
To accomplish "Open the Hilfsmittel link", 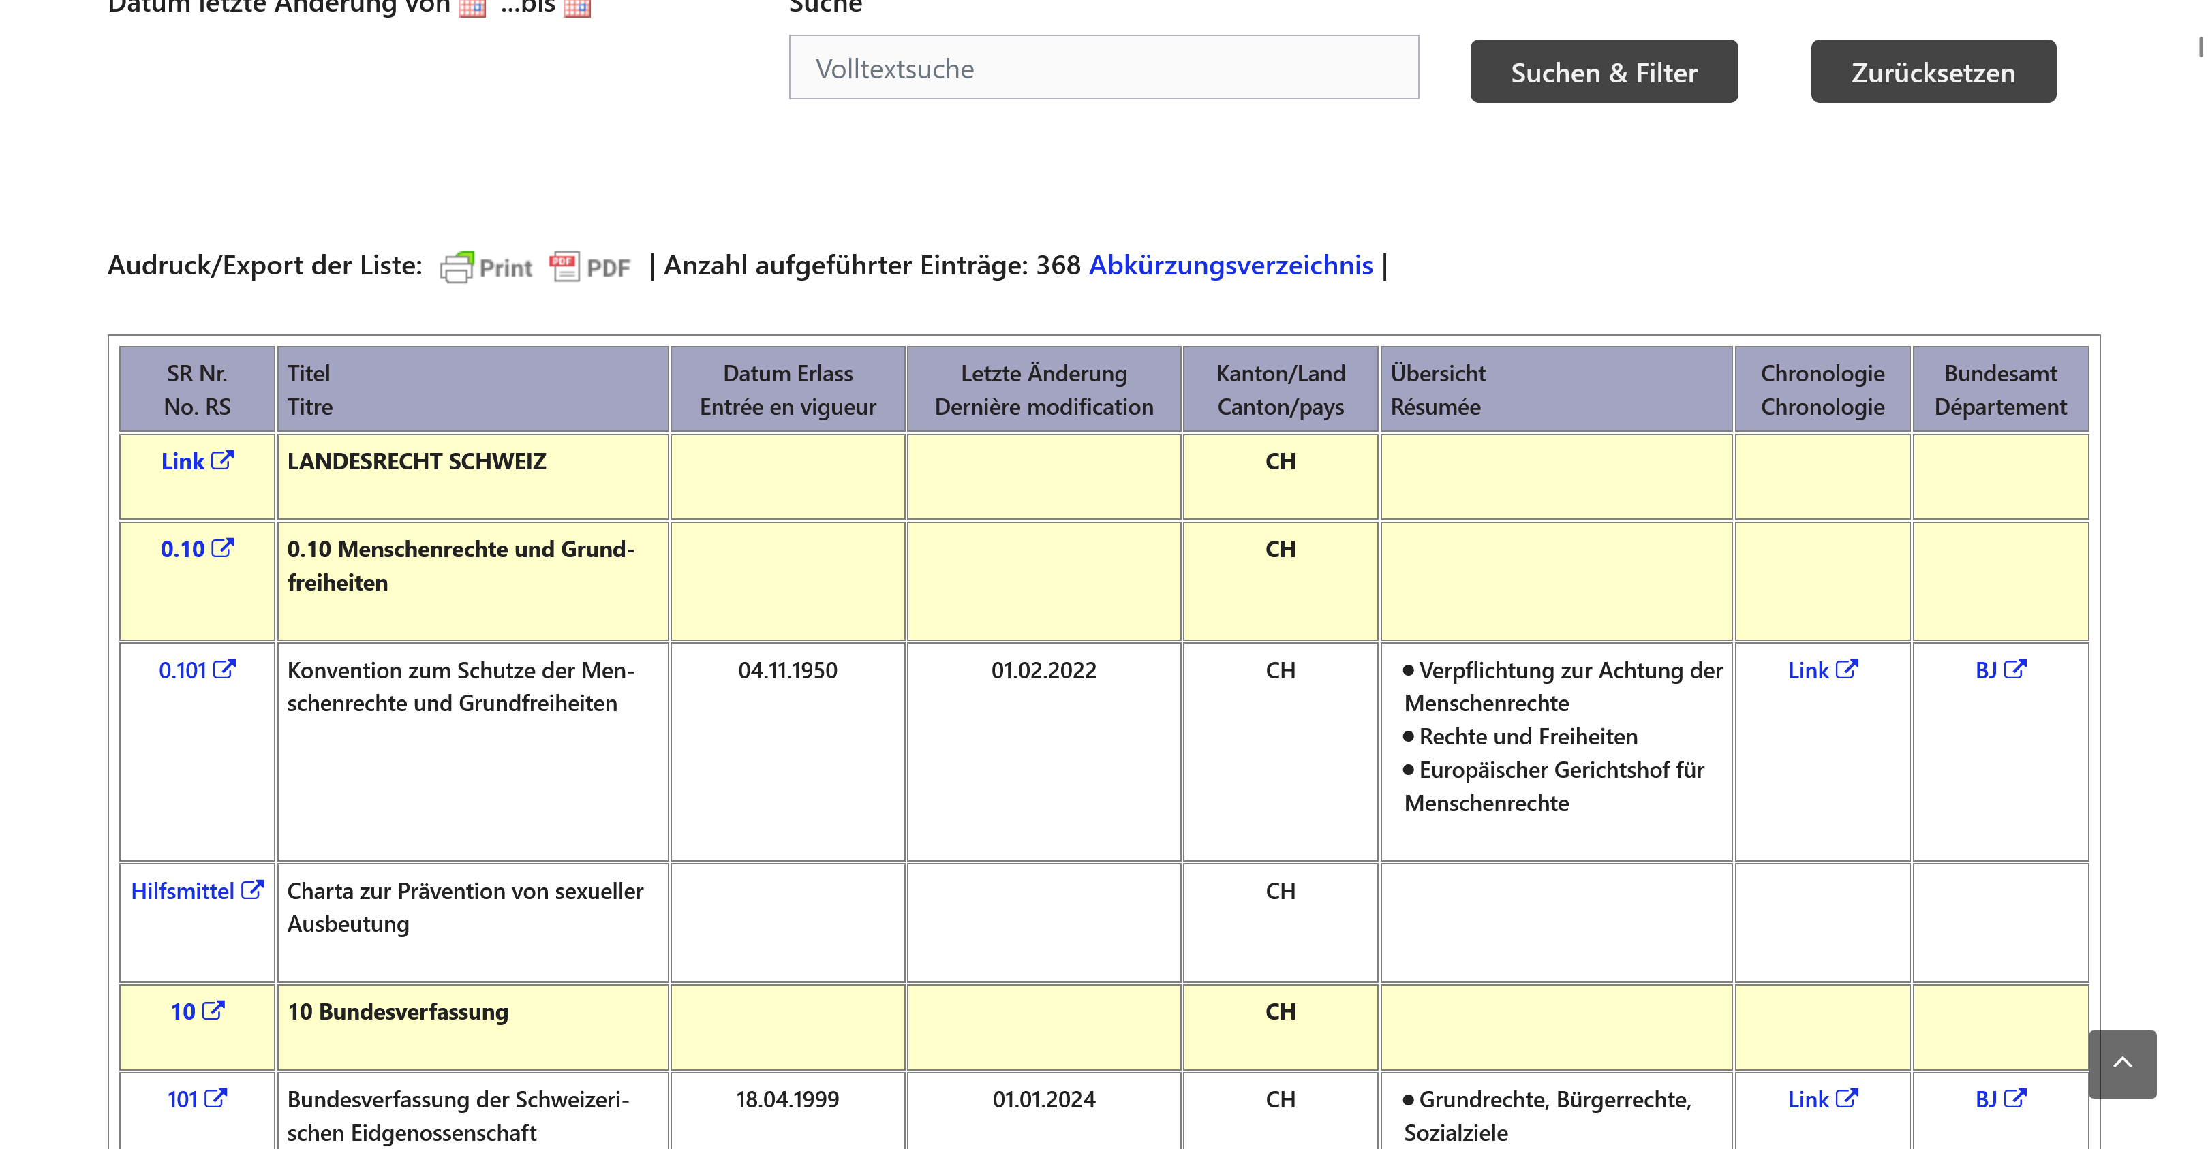I will point(197,892).
